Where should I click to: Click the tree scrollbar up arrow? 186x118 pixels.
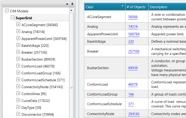click(x=71, y=10)
